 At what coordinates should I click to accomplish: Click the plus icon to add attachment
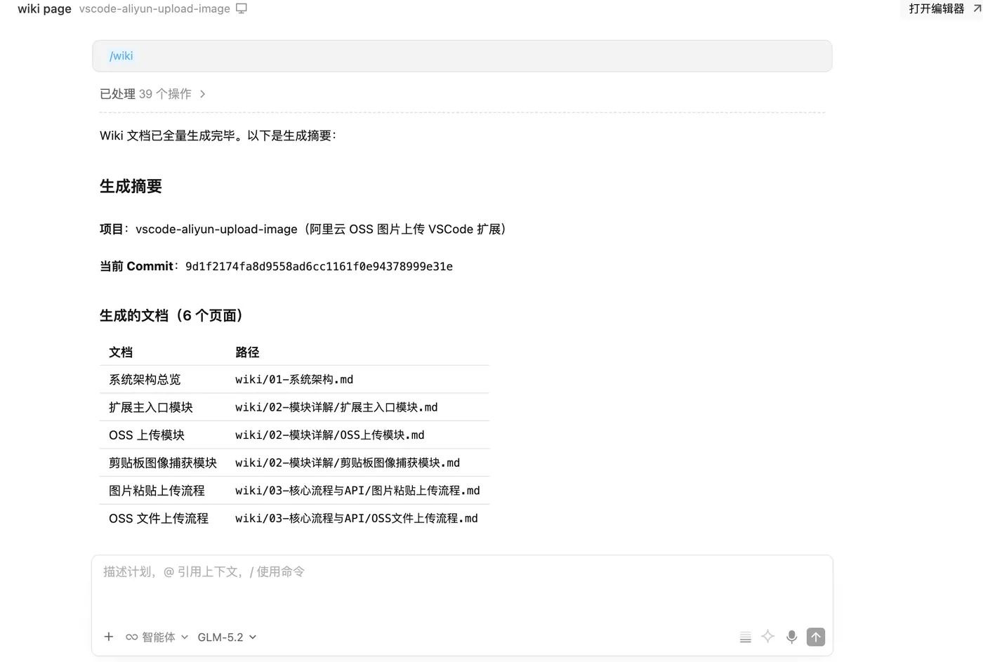pos(108,637)
